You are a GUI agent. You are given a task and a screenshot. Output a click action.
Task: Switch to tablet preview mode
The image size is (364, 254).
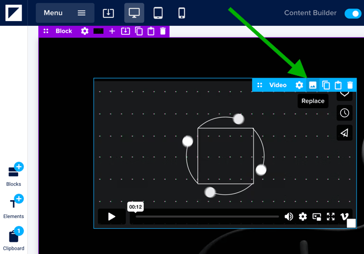pos(158,13)
